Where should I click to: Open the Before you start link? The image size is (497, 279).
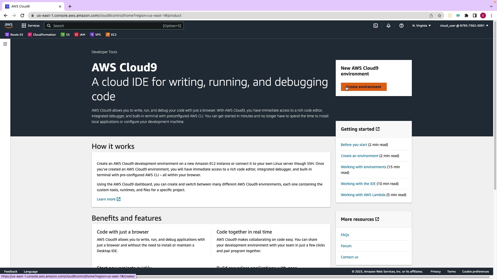(x=354, y=145)
